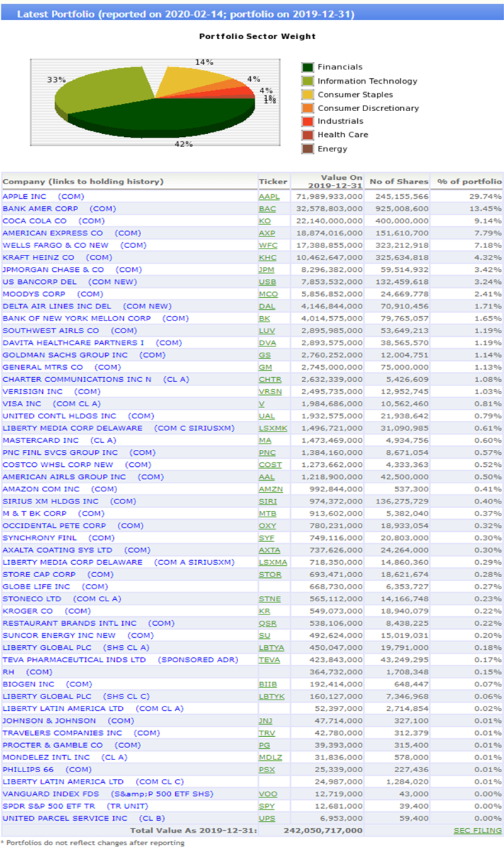Click the brown Energy legend swatch
This screenshot has height=851, width=504.
307,149
